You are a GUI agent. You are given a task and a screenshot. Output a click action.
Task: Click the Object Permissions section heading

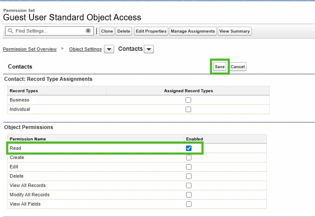point(29,127)
